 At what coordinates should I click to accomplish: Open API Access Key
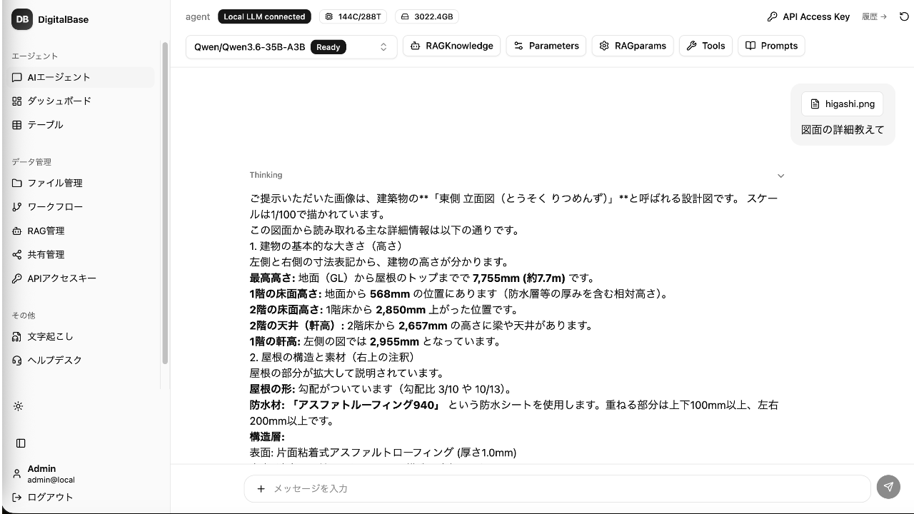808,16
